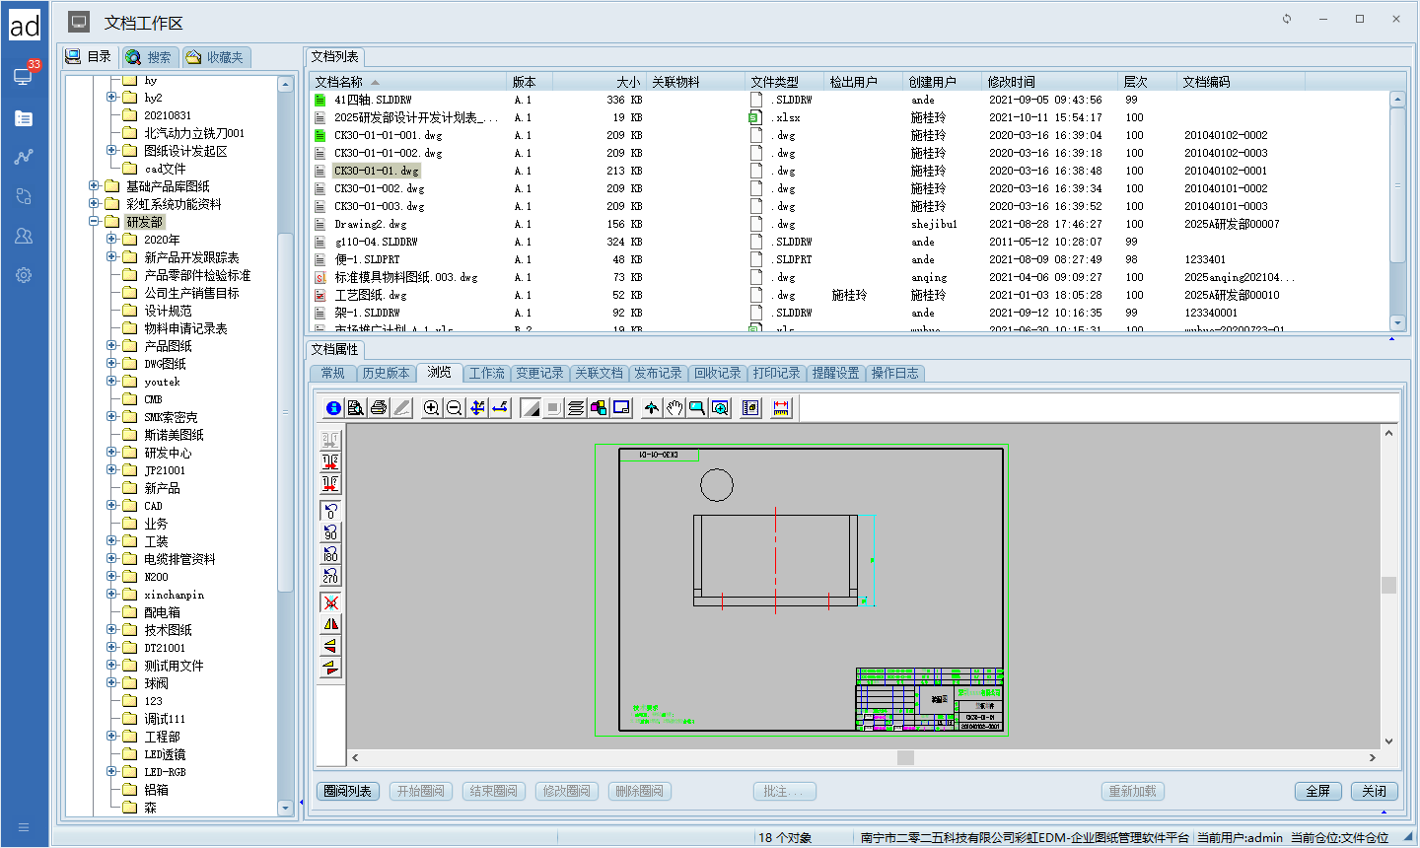Open the settings gear in left sidebar

pyautogui.click(x=24, y=275)
